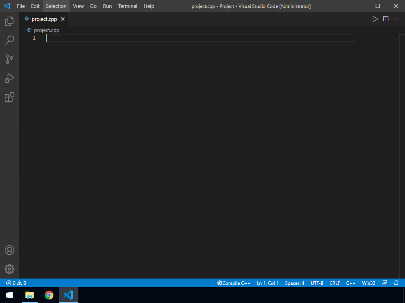Close the Visual Studio Code window
Image resolution: width=405 pixels, height=303 pixels.
396,6
